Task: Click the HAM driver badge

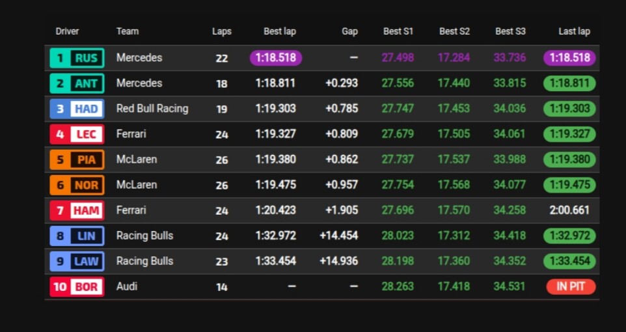Action: 77,210
